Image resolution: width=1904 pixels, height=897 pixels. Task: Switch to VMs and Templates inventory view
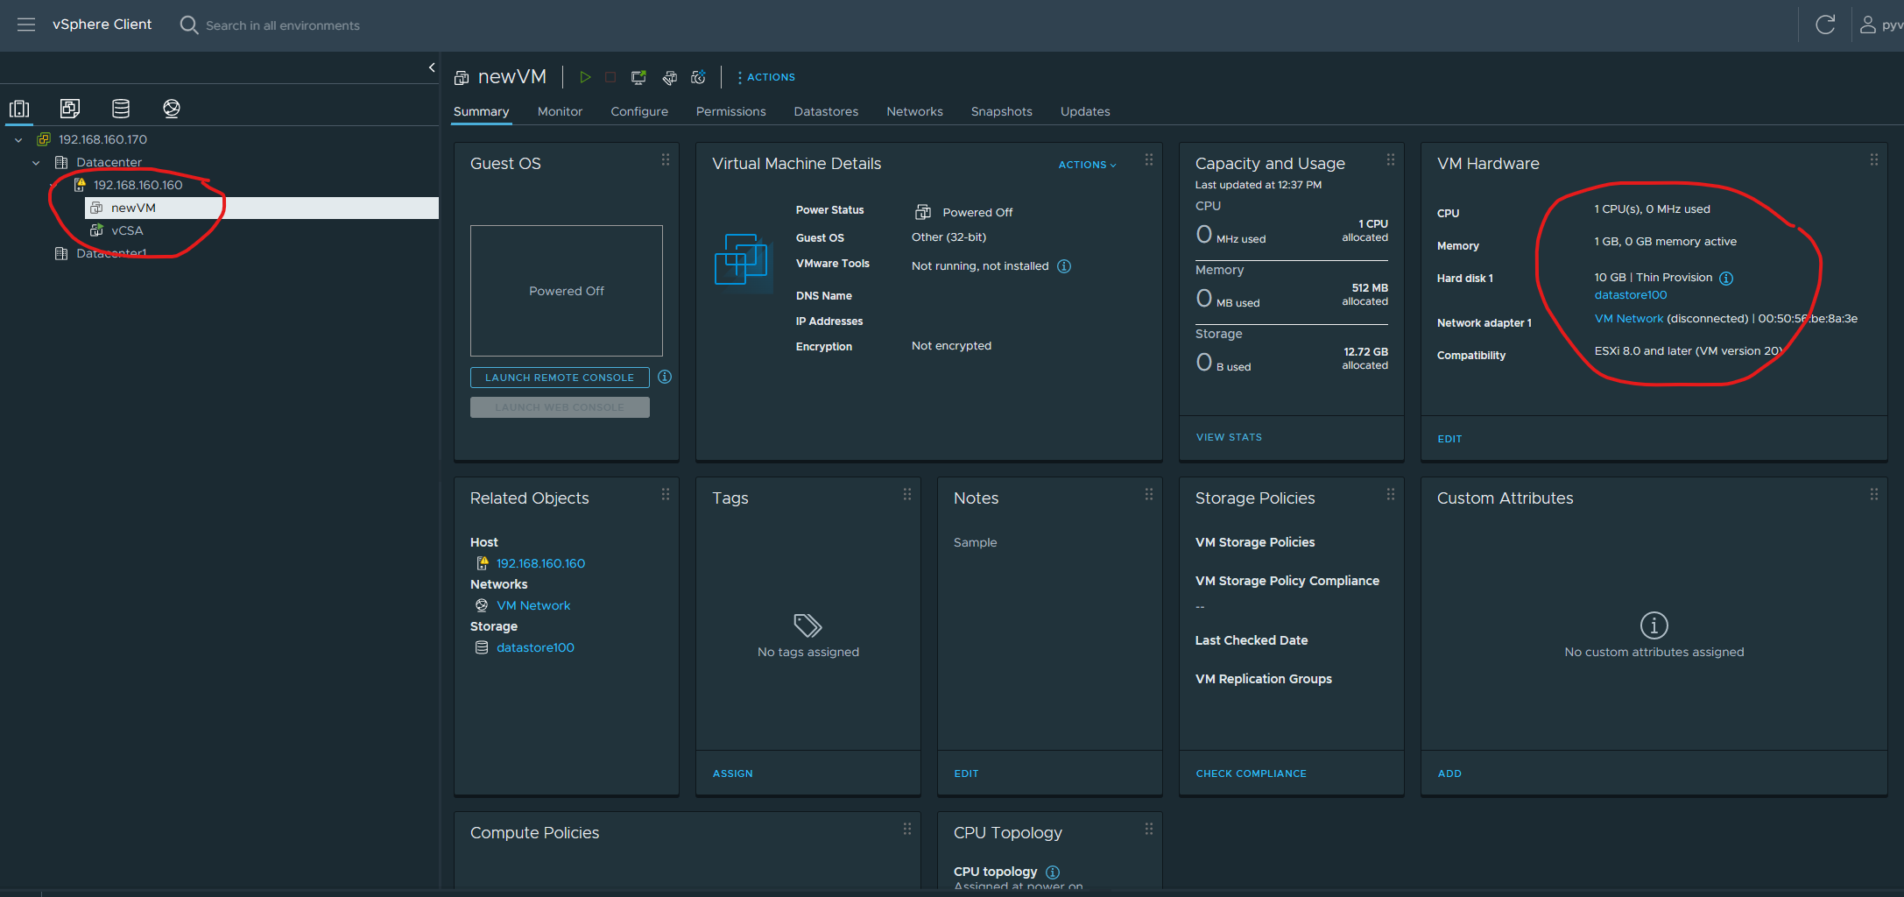(70, 109)
